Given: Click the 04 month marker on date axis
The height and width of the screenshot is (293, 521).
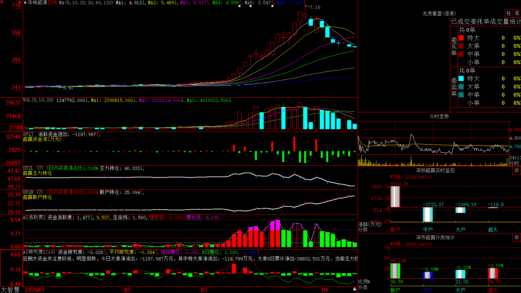Looking at the screenshot, I should (x=325, y=290).
